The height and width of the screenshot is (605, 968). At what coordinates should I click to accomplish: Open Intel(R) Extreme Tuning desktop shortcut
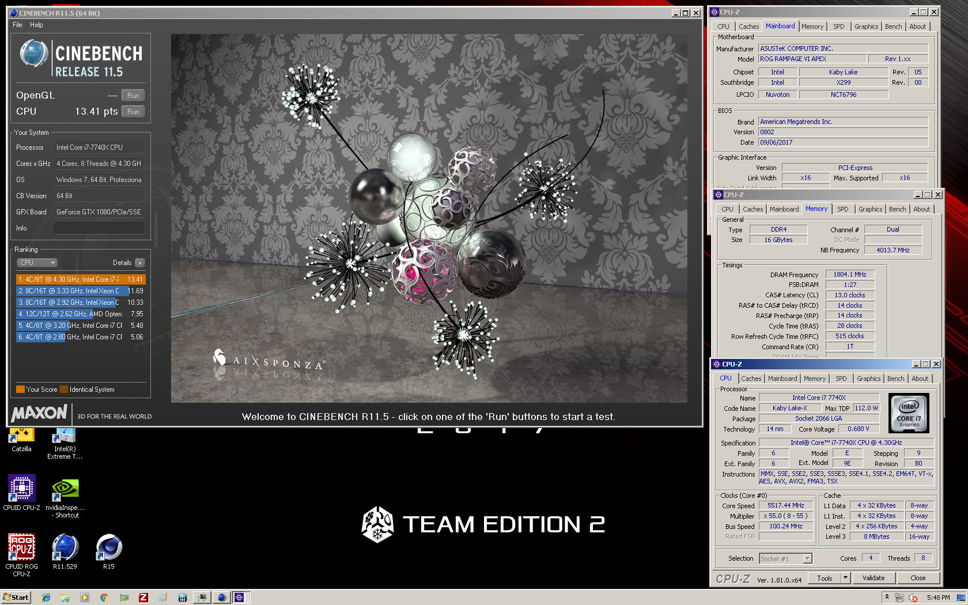65,444
